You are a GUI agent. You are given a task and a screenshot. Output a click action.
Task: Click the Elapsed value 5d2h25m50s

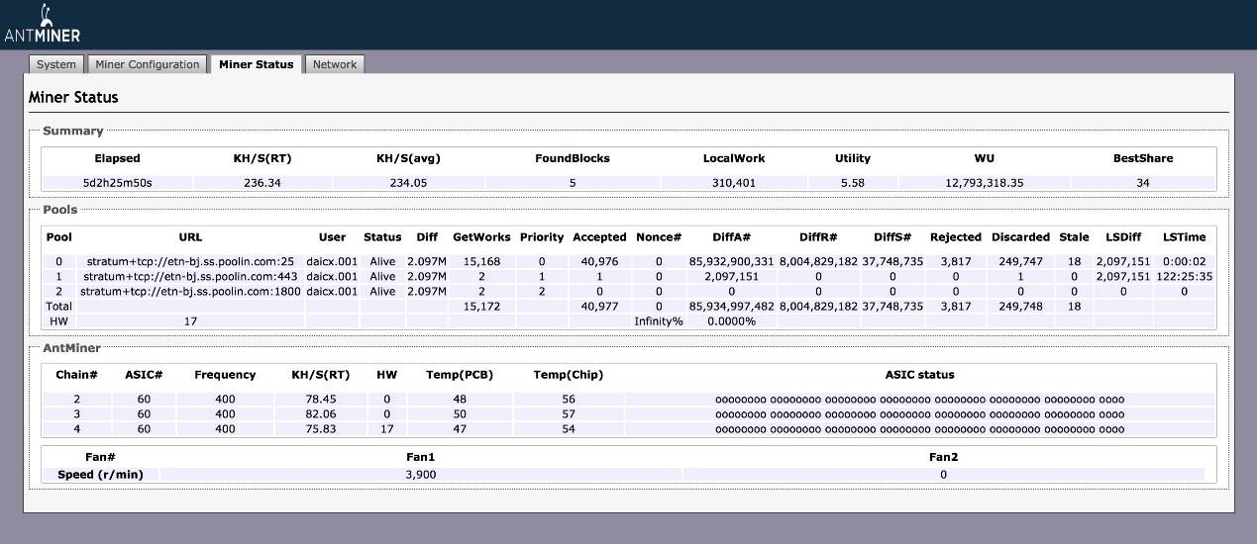(118, 183)
